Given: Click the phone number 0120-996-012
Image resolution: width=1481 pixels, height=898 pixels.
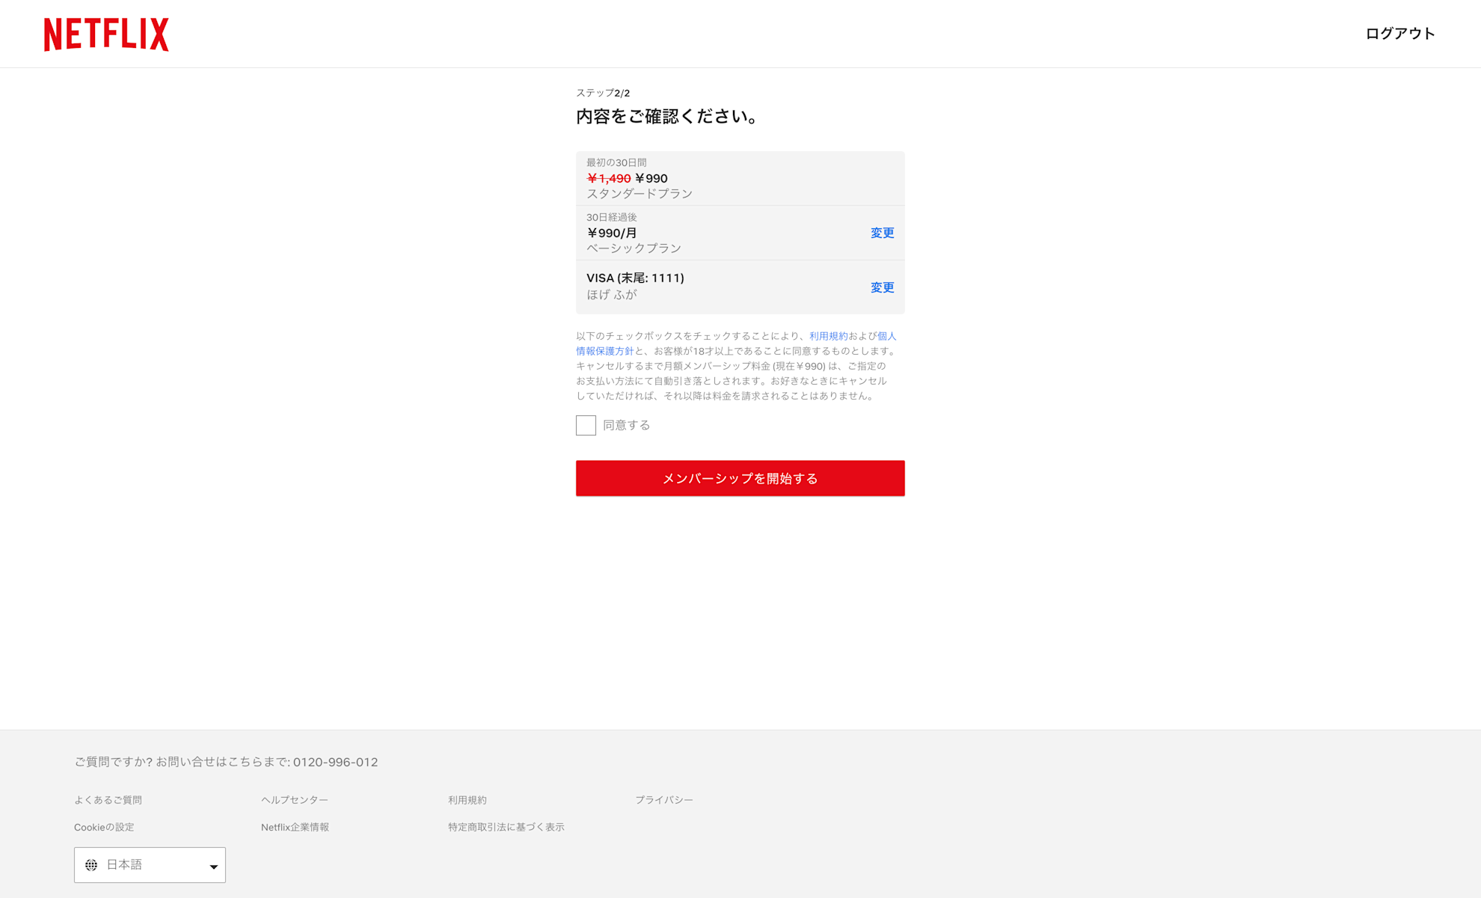Looking at the screenshot, I should (x=335, y=762).
